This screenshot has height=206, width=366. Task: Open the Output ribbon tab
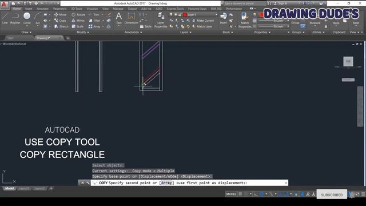(132, 9)
